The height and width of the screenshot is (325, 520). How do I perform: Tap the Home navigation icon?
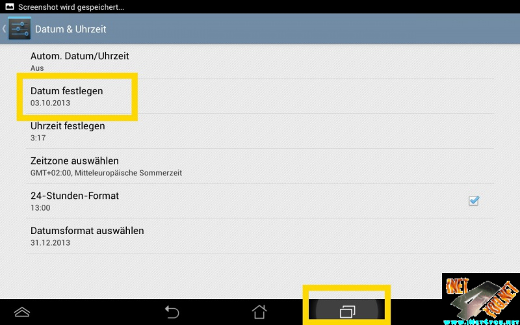259,312
